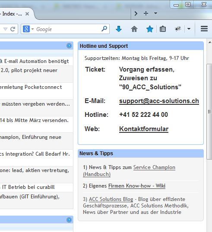Image resolution: width=212 pixels, height=232 pixels.
Task: Close the Index browser tab
Action: coord(27,14)
